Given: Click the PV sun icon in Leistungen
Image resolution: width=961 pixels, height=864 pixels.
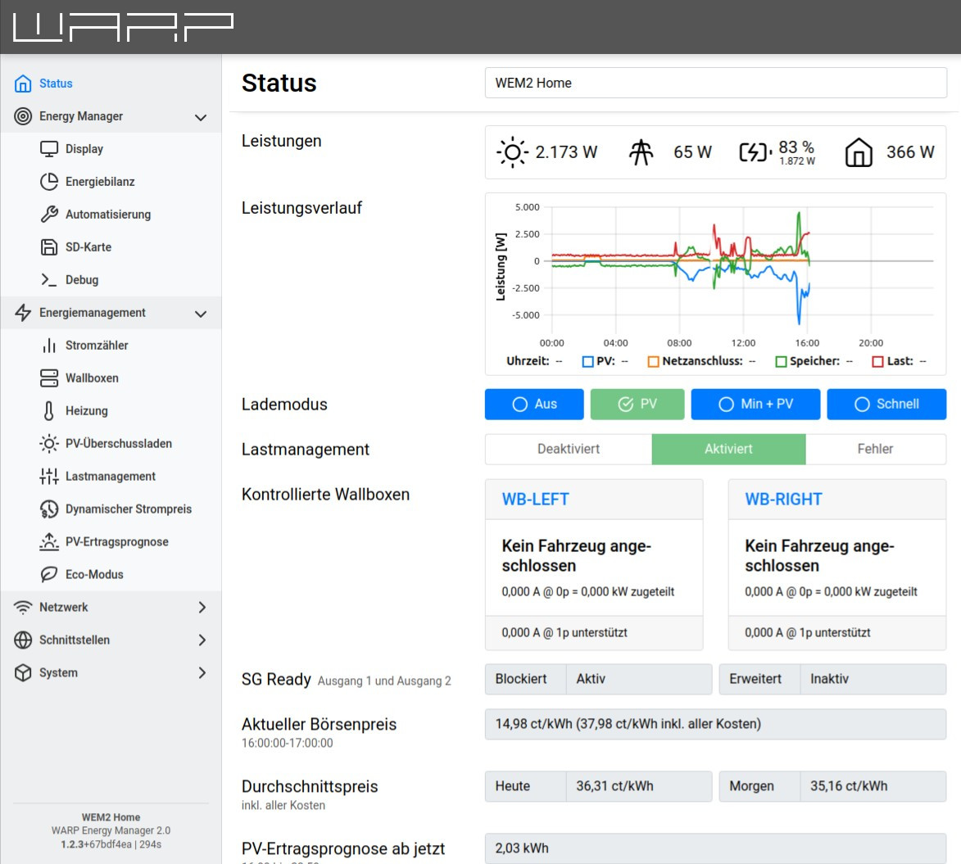Looking at the screenshot, I should pos(512,152).
